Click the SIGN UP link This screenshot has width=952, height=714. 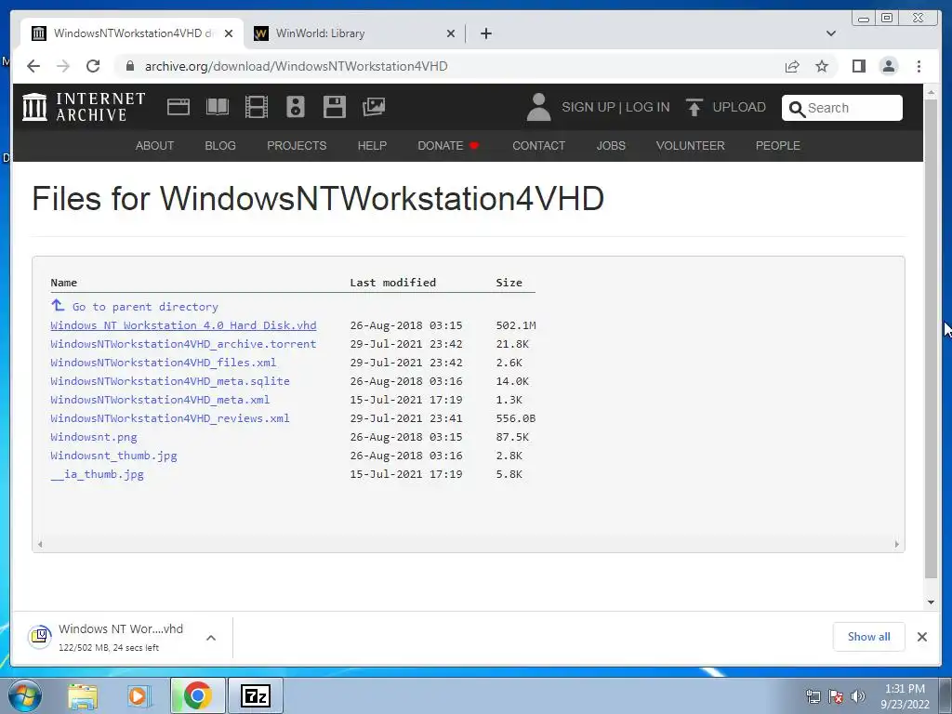pyautogui.click(x=588, y=107)
